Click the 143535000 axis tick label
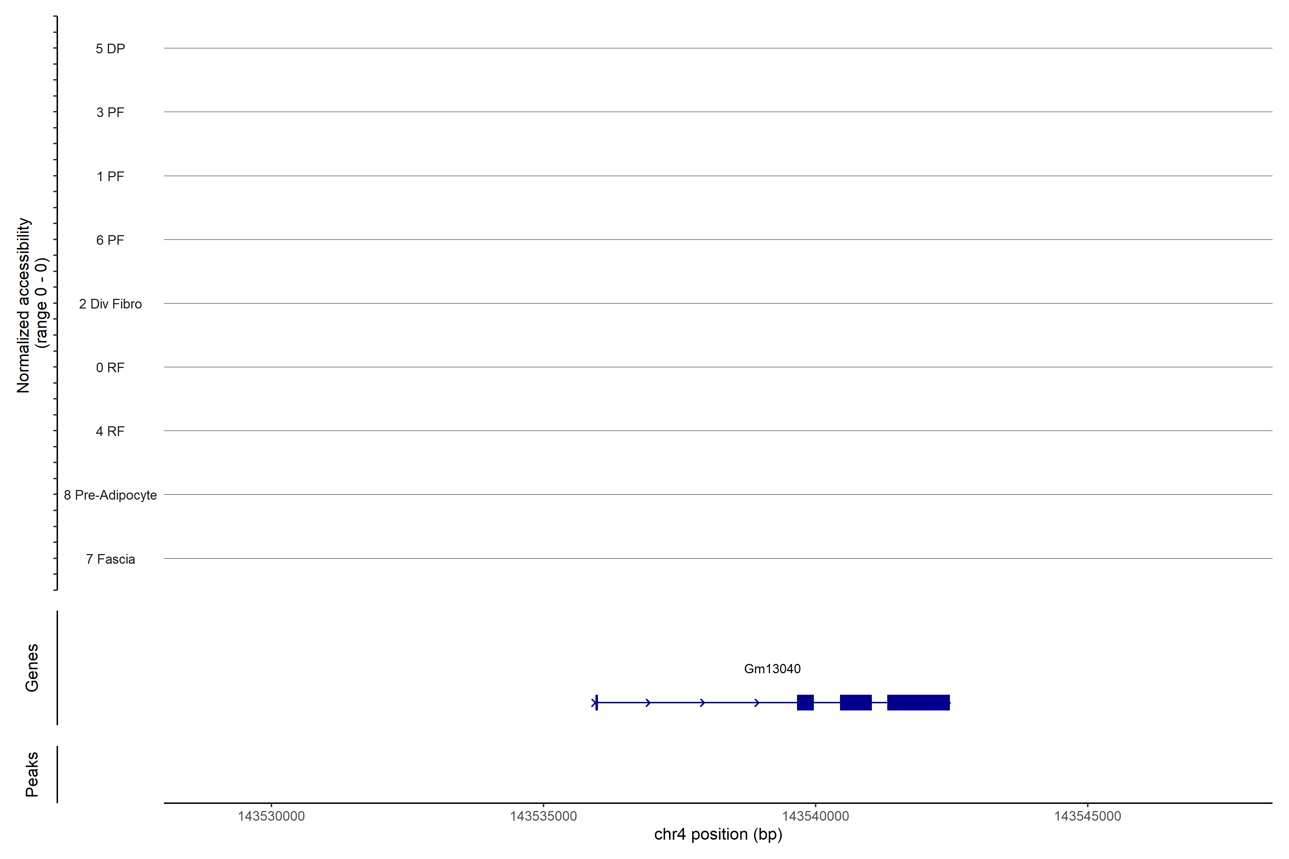The height and width of the screenshot is (859, 1289). [x=543, y=816]
